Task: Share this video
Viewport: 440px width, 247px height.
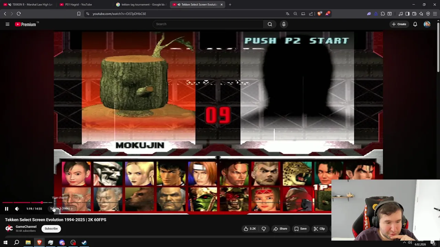Action: (280, 228)
